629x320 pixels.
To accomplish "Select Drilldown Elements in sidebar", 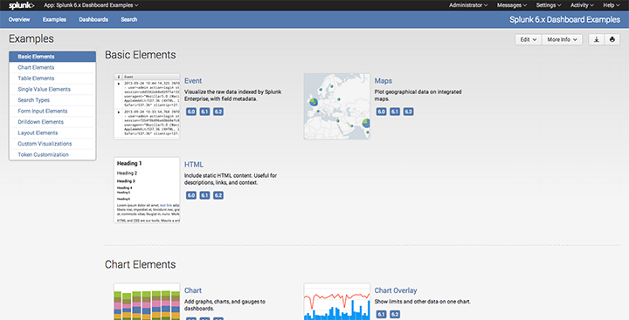I will click(x=52, y=122).
